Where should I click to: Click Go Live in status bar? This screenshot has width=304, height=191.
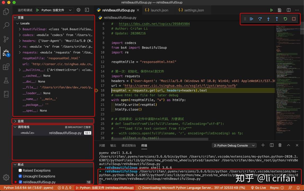[258, 188]
